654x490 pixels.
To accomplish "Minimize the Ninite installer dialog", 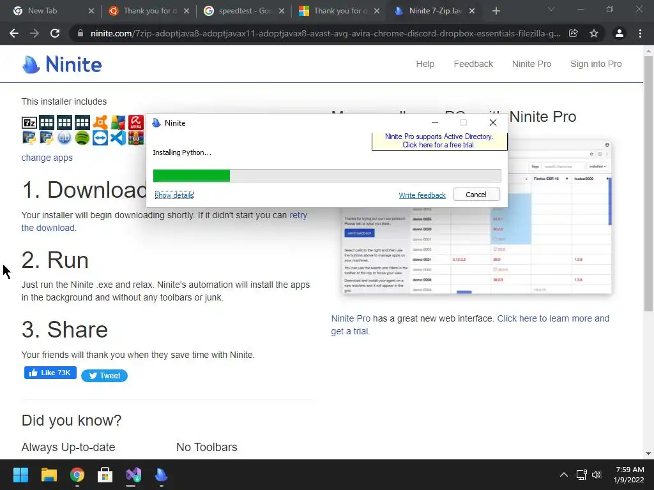I will [x=434, y=122].
